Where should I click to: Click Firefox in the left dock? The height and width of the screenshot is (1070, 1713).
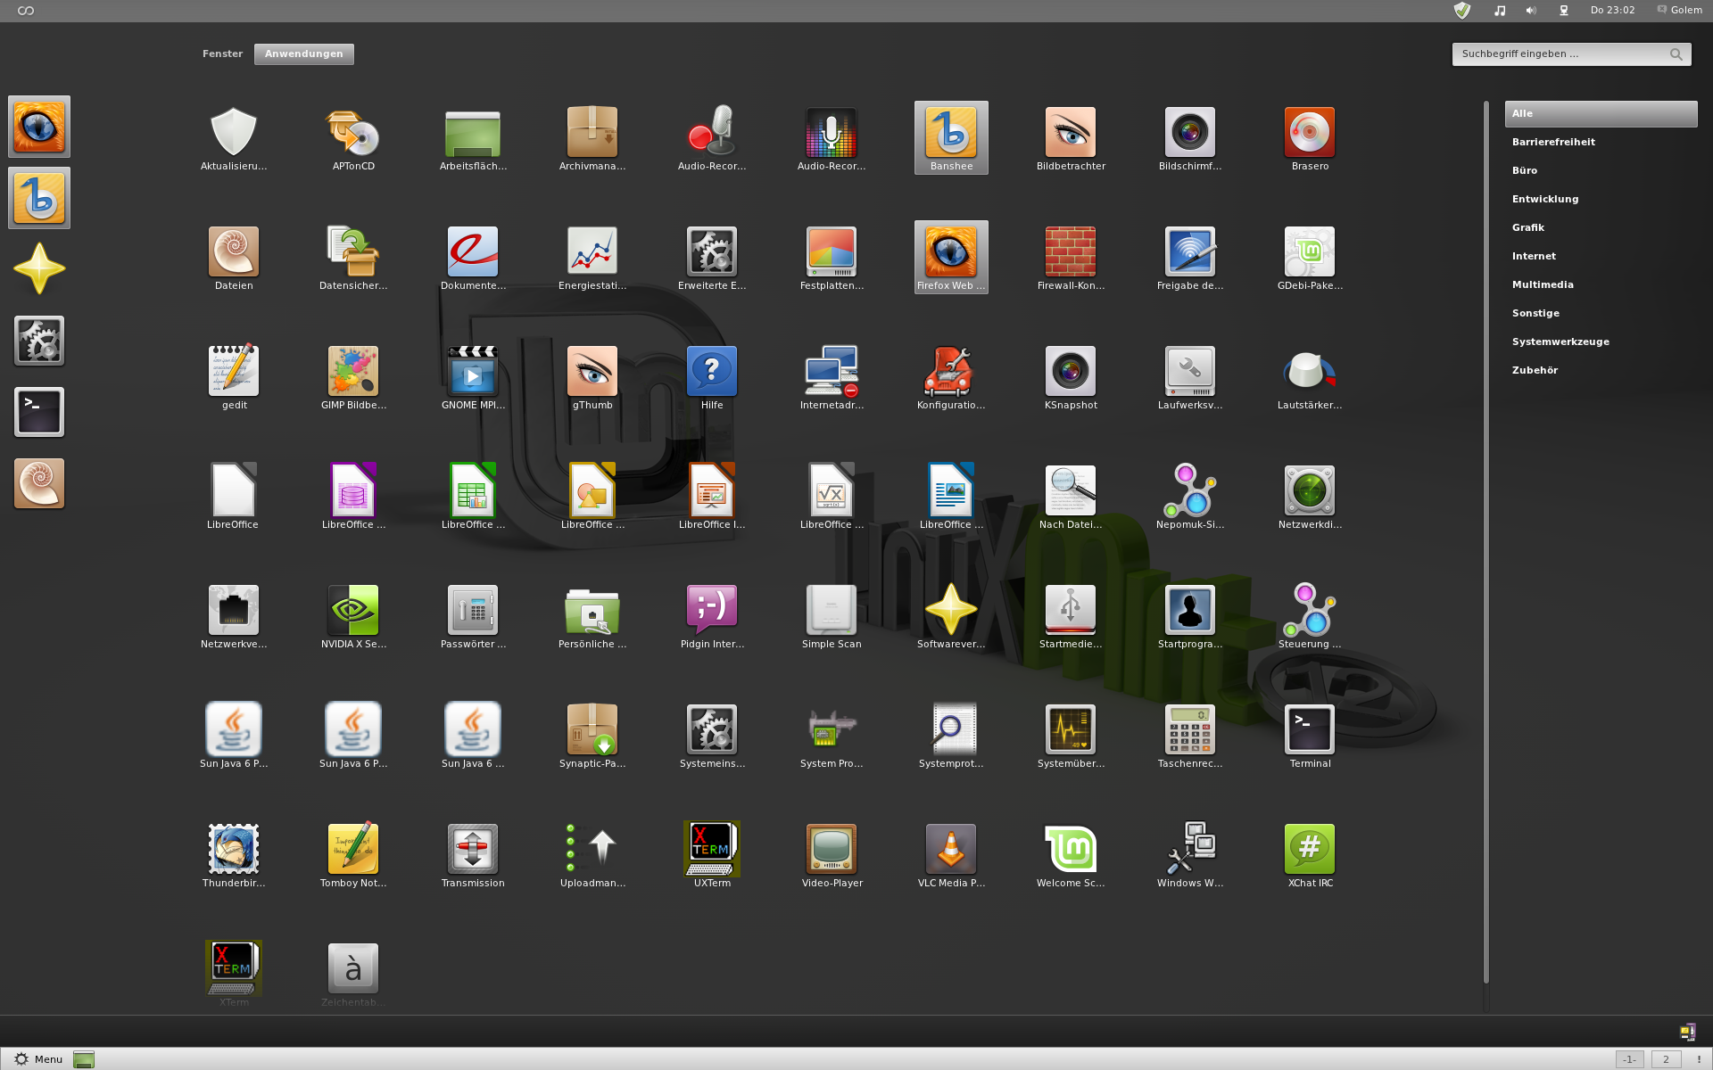click(39, 127)
